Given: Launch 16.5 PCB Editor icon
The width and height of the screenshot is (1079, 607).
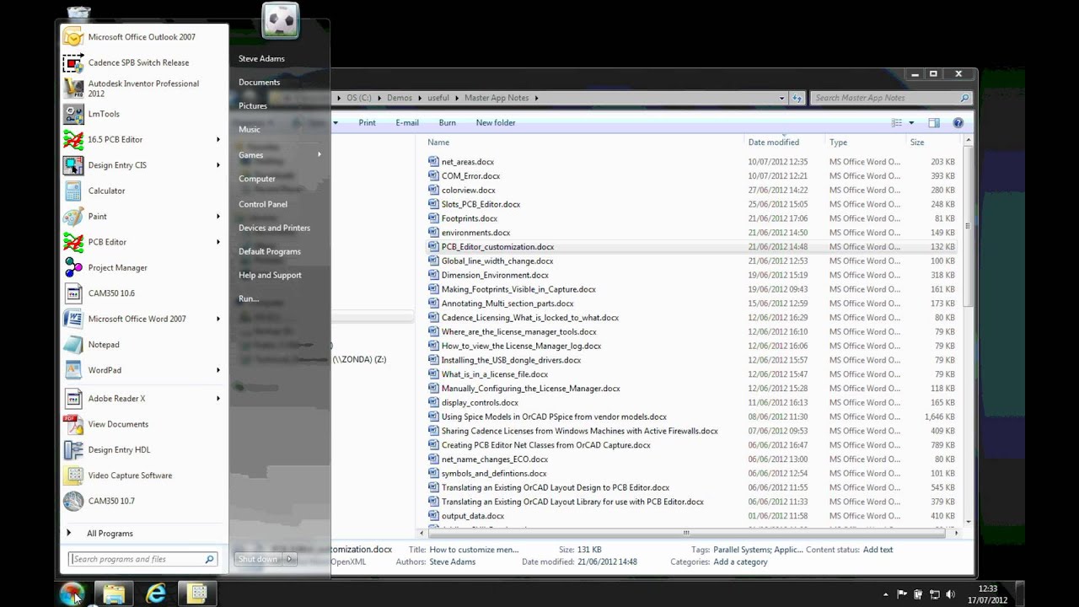Looking at the screenshot, I should pyautogui.click(x=74, y=139).
